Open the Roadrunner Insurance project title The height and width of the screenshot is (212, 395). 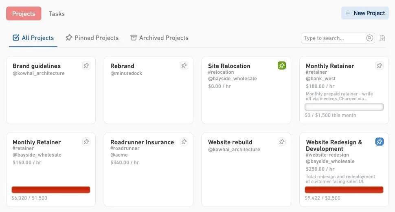(142, 142)
